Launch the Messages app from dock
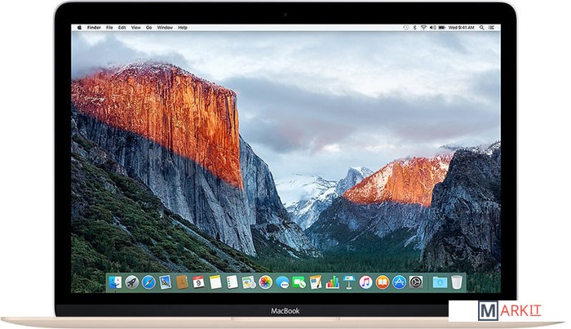Image resolution: width=571 pixels, height=329 pixels. click(x=282, y=282)
